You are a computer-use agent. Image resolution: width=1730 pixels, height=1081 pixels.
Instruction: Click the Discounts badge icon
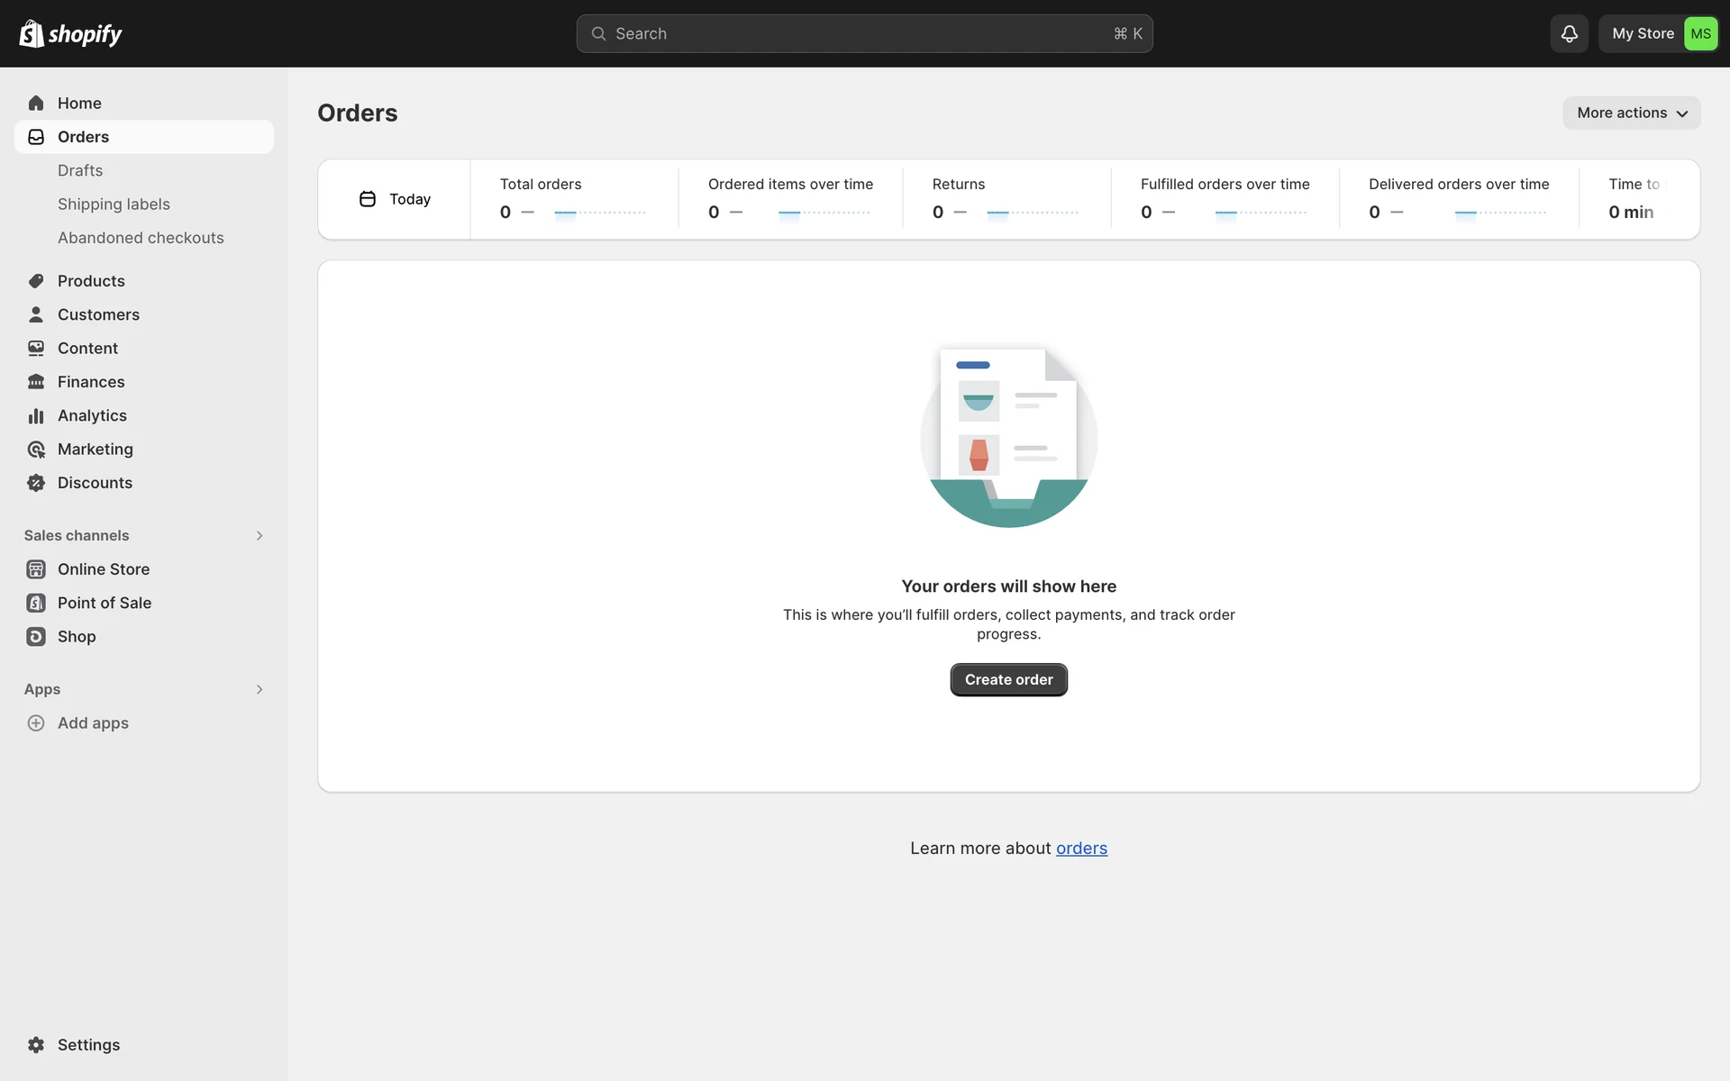click(x=36, y=483)
